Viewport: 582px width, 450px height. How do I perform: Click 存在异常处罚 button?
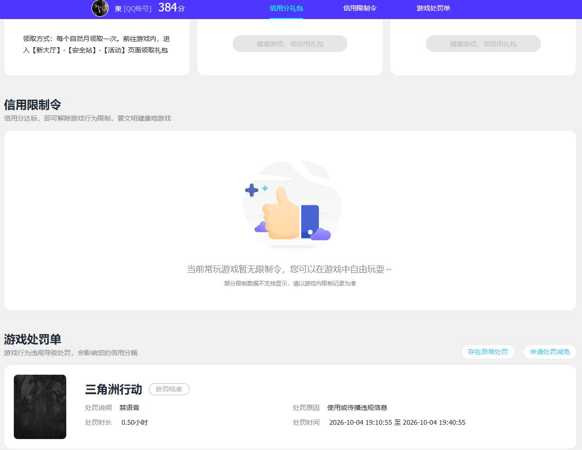[488, 352]
